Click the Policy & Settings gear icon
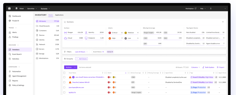236x95 pixels. point(10,85)
